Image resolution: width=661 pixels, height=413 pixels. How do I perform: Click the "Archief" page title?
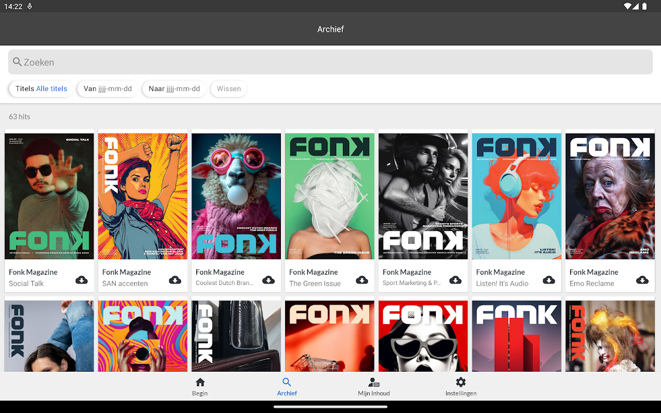coord(330,29)
